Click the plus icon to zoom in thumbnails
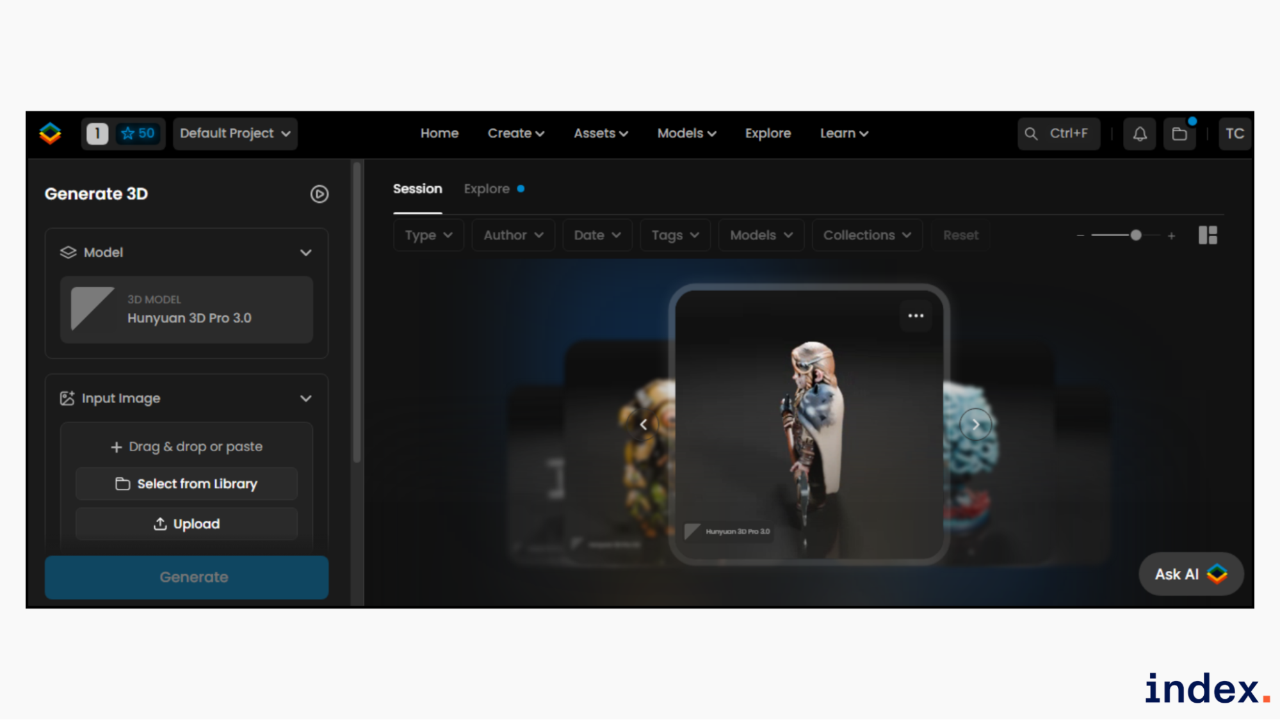Image resolution: width=1280 pixels, height=720 pixels. (x=1171, y=236)
